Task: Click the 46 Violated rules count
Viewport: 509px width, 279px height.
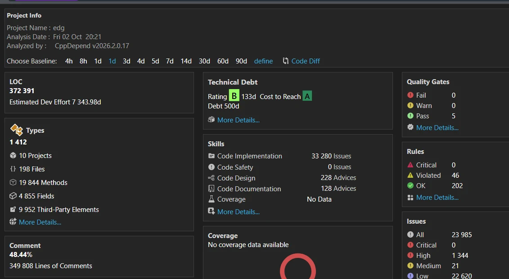Action: pos(455,175)
